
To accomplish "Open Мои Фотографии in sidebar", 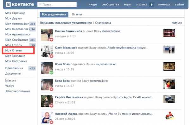I will pyautogui.click(x=17, y=24).
